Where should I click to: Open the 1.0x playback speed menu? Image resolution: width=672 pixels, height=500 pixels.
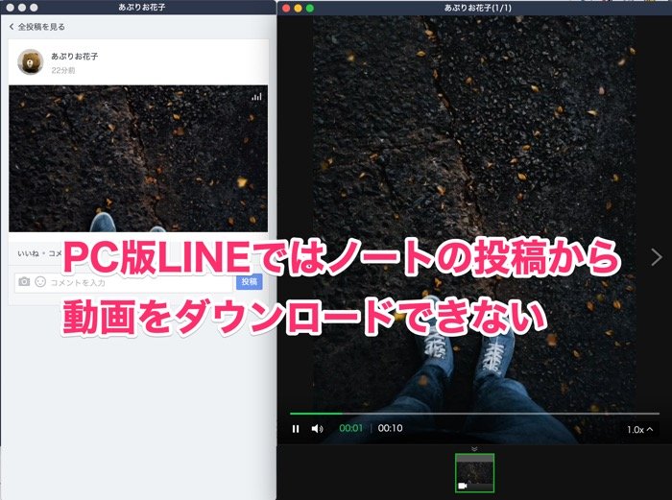[639, 430]
